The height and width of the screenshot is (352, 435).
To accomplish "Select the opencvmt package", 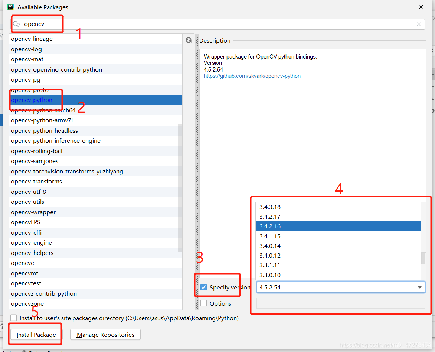I will pos(96,273).
